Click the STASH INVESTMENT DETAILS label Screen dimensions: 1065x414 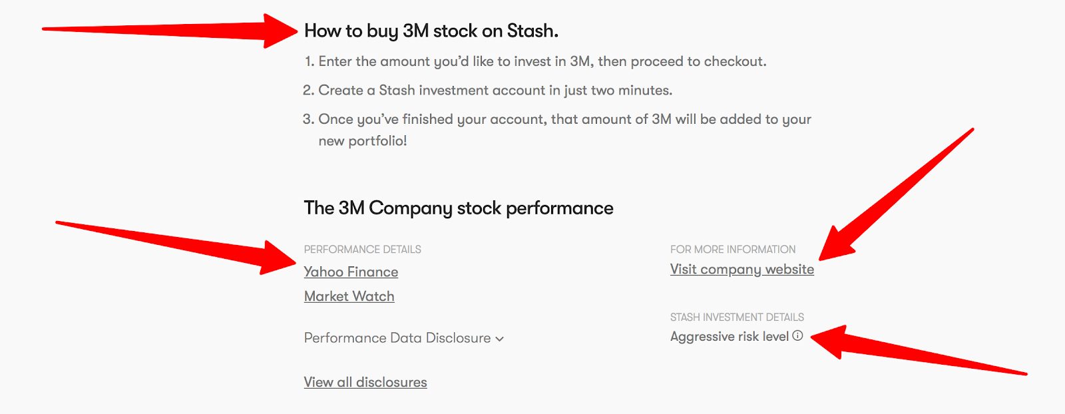(737, 317)
